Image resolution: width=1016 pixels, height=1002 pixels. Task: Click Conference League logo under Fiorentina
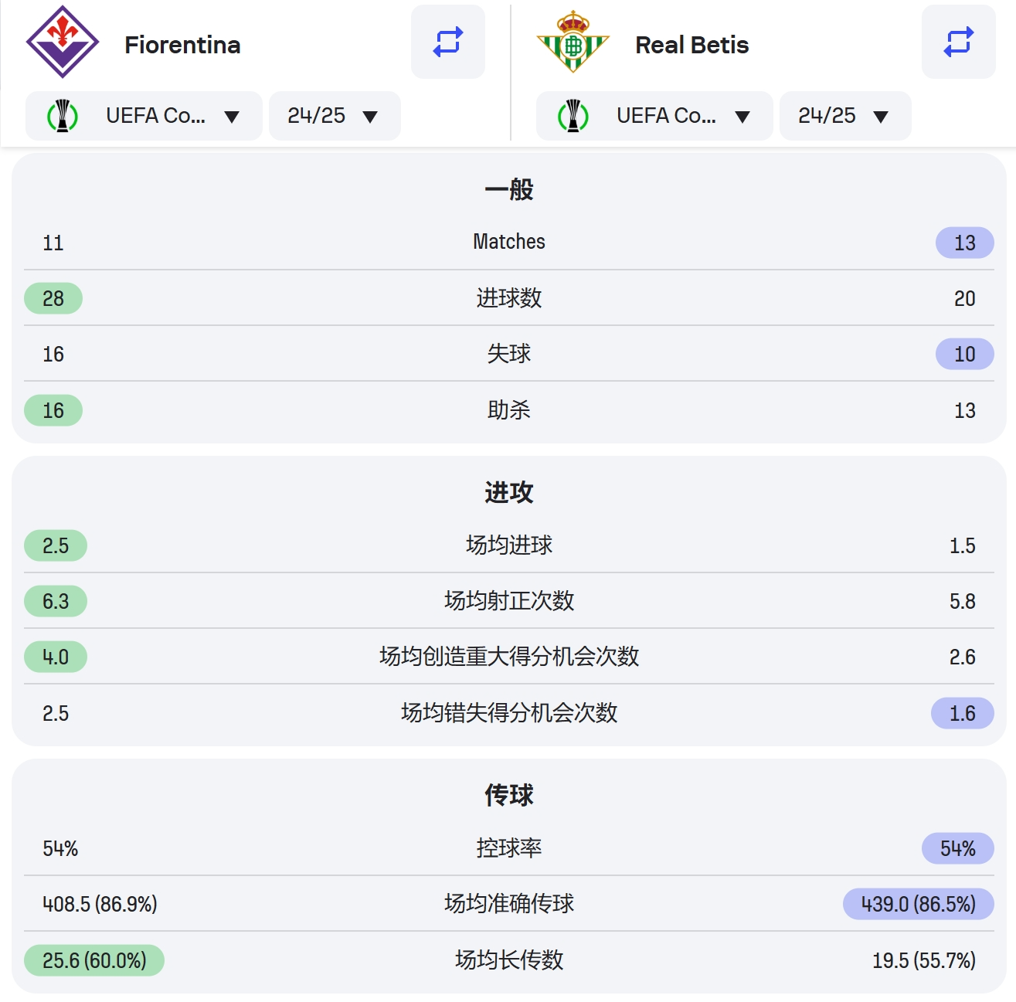coord(63,116)
